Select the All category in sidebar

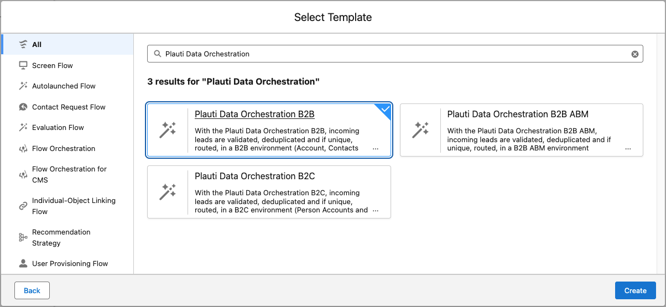click(x=67, y=44)
